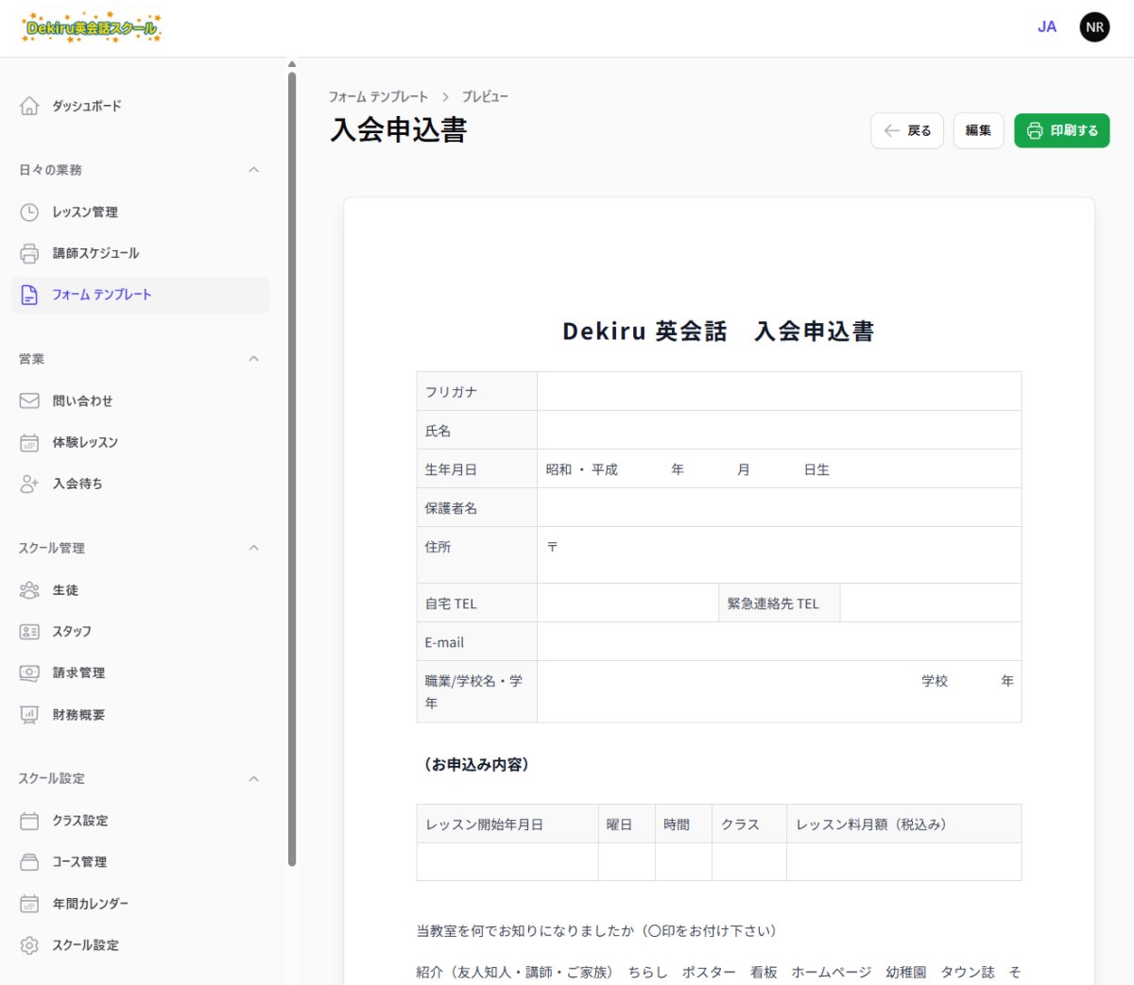Viewport: 1134px width, 985px height.
Task: Click the financial overview chart icon
Action: click(29, 715)
